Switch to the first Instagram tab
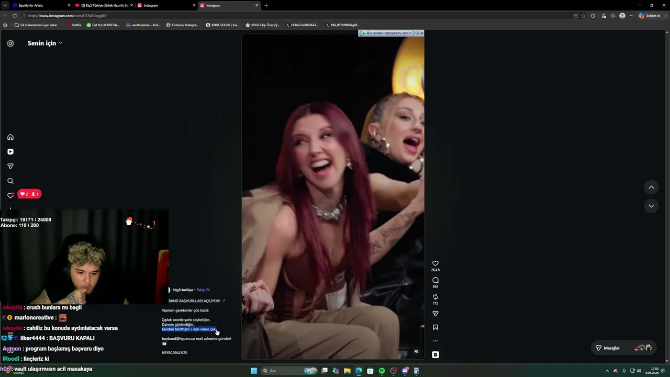670x377 pixels. click(166, 5)
